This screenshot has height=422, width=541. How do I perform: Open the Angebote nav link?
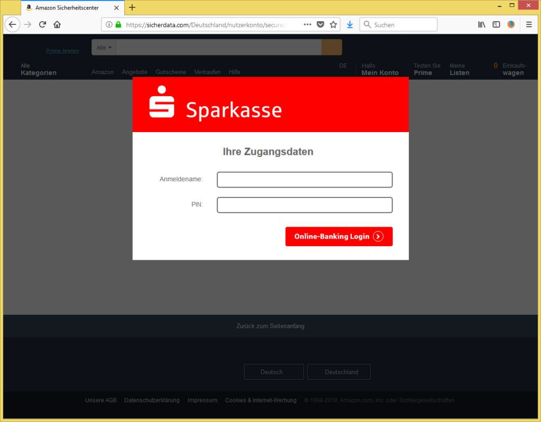pyautogui.click(x=135, y=72)
